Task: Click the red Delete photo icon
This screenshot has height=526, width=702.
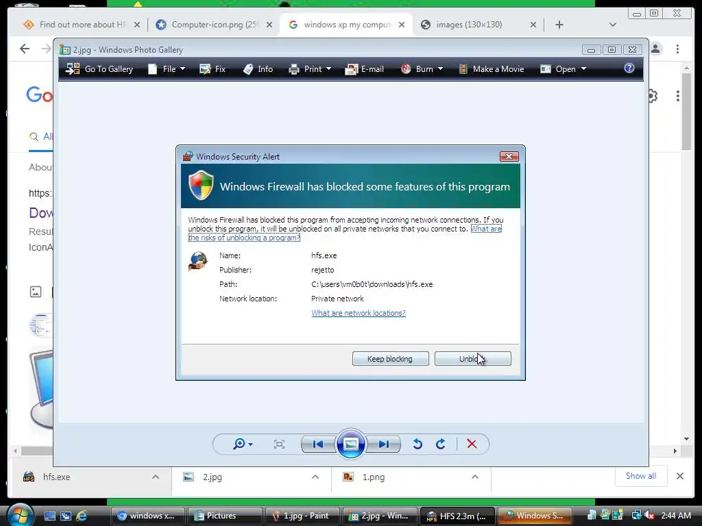Action: pyautogui.click(x=472, y=444)
